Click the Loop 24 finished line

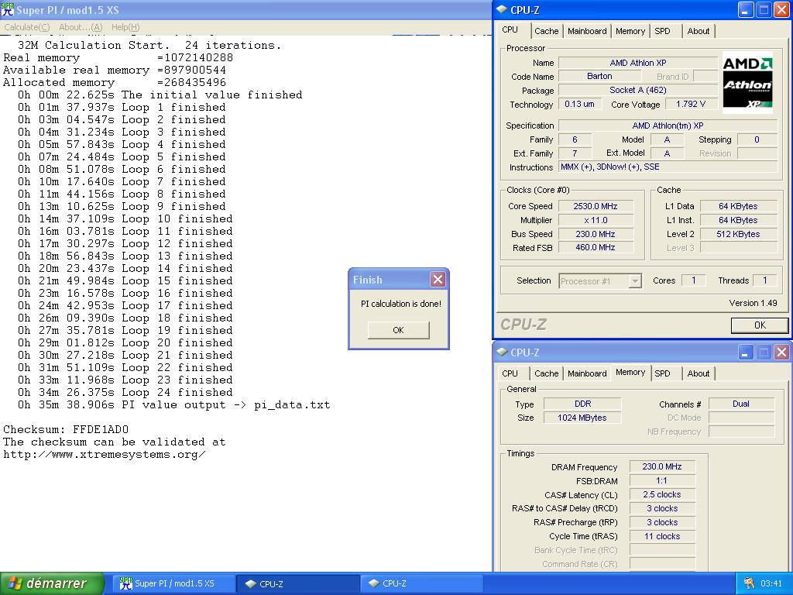125,393
